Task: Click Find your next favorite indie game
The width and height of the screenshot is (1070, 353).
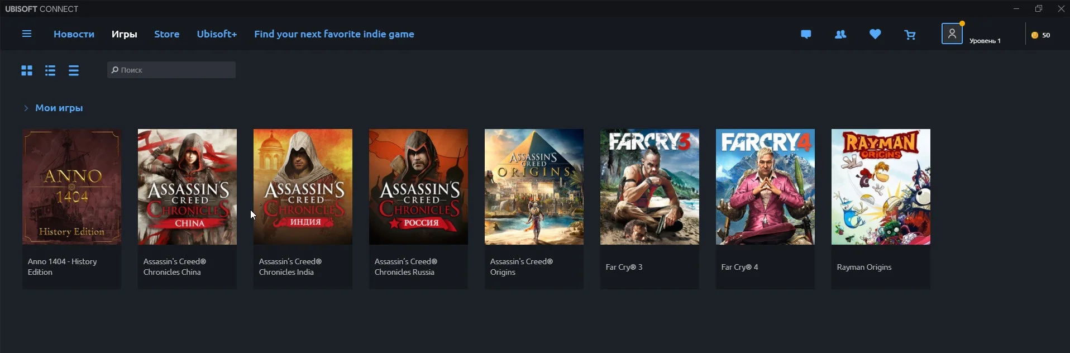Action: coord(334,34)
